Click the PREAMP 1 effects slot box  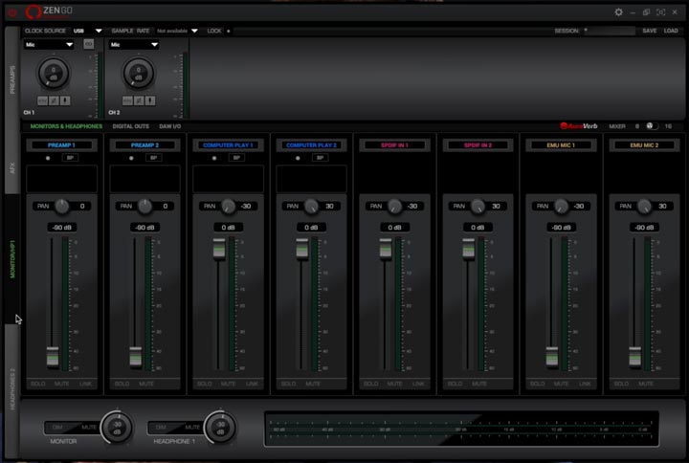[x=61, y=179]
